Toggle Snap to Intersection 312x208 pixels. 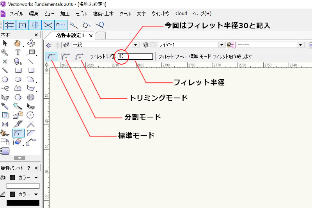click(x=48, y=25)
